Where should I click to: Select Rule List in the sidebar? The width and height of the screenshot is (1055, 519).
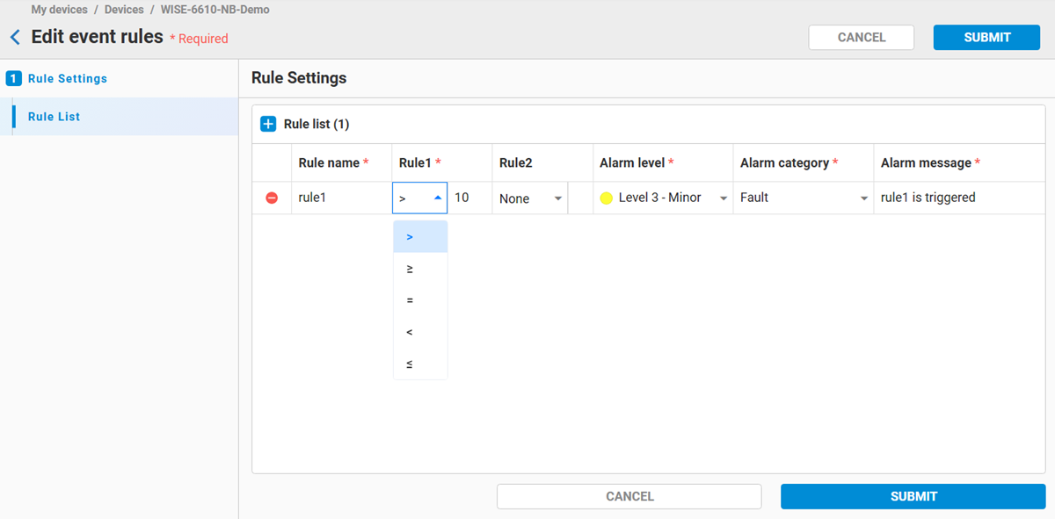click(x=54, y=117)
